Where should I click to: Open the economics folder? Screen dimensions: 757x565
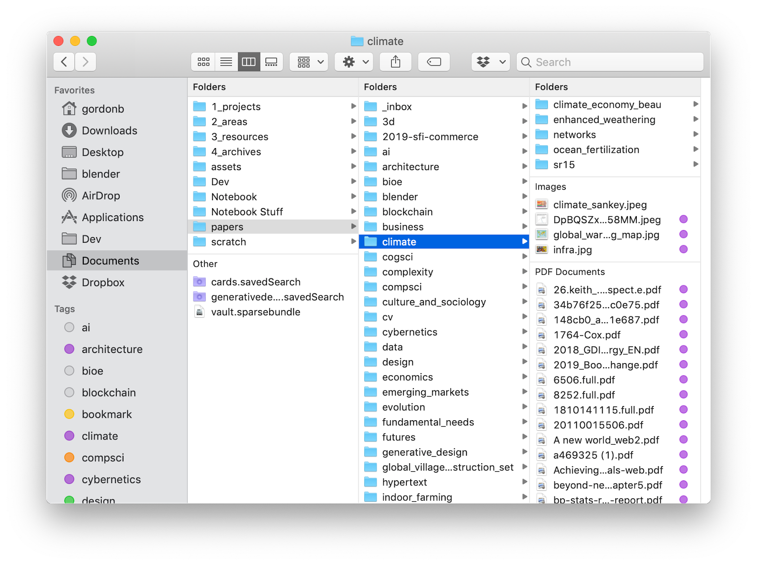coord(444,377)
